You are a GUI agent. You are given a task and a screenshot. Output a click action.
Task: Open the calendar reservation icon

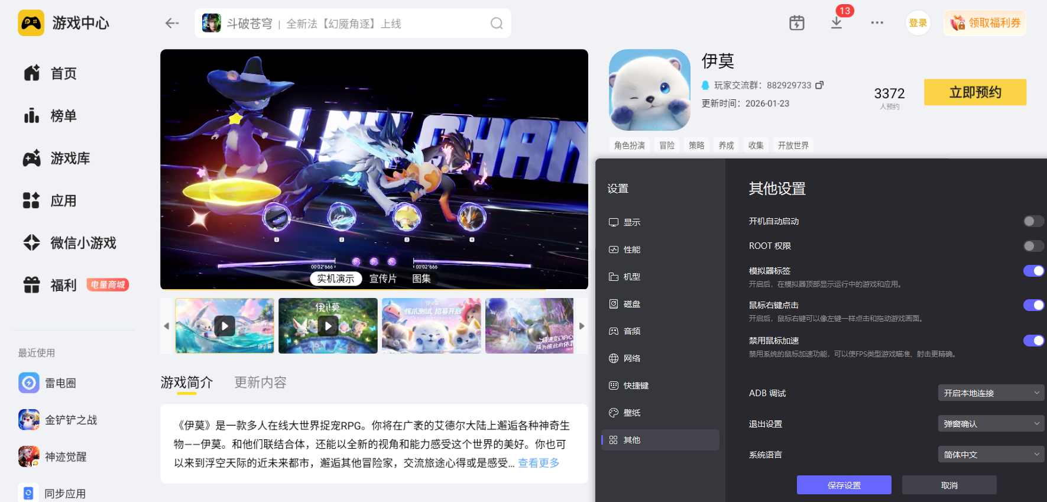796,23
